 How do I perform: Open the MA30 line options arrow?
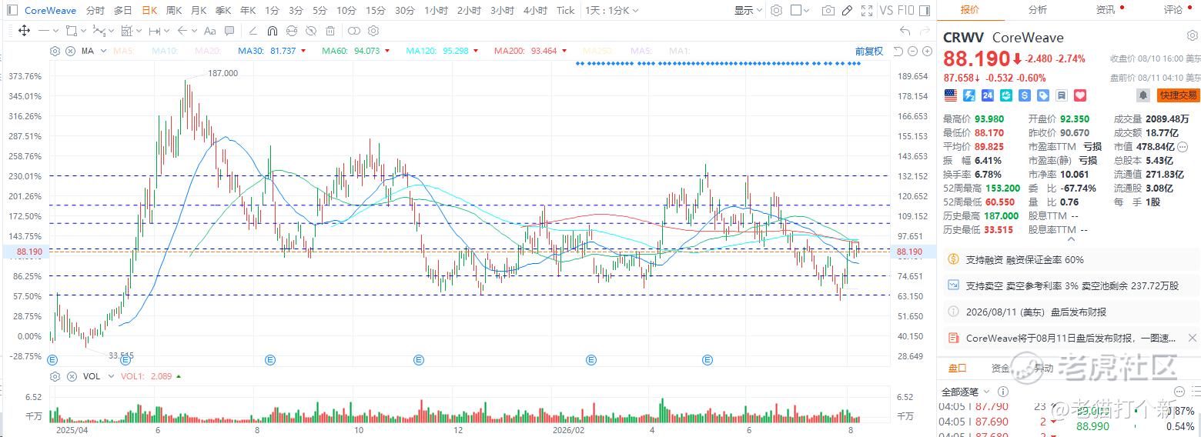coord(303,51)
